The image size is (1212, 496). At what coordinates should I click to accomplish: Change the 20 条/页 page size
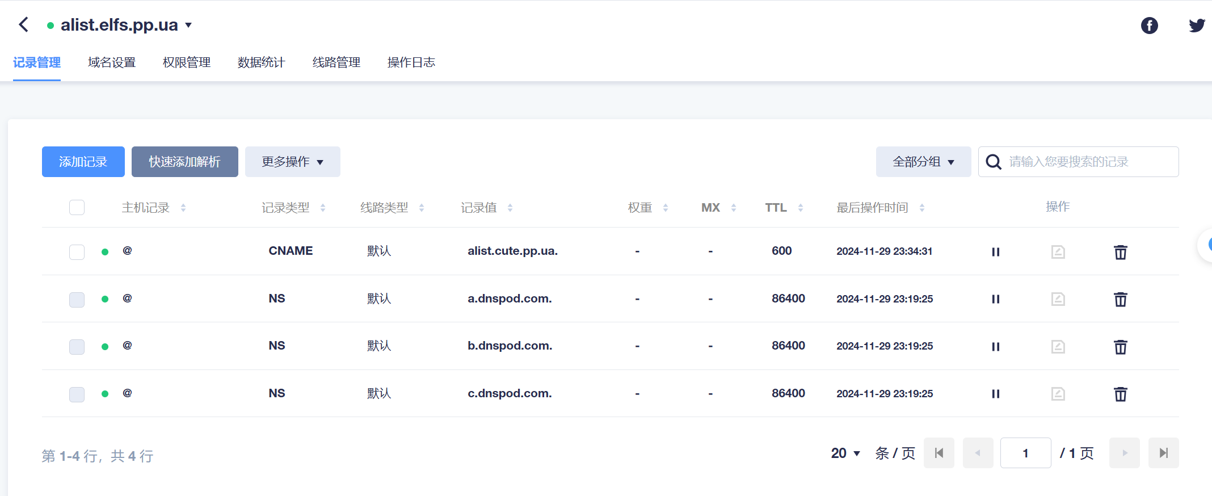tap(846, 453)
